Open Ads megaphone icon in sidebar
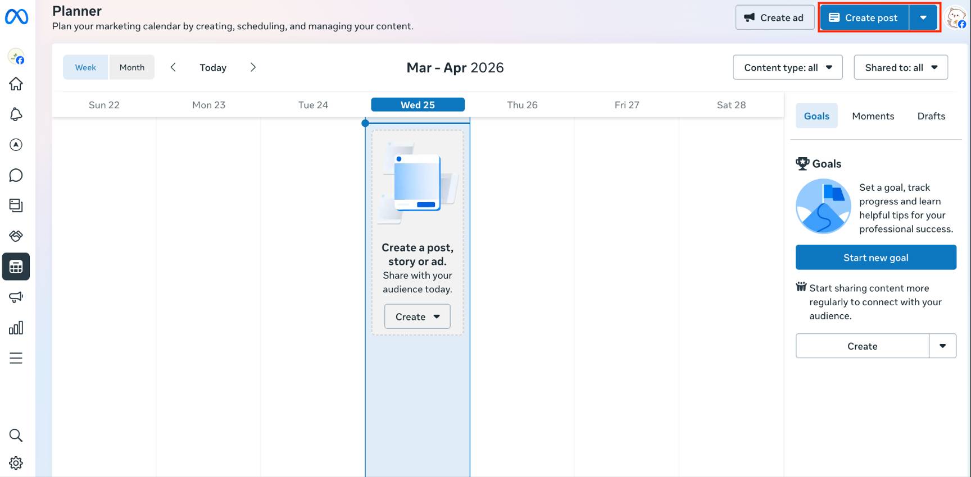This screenshot has width=971, height=477. pyautogui.click(x=16, y=297)
